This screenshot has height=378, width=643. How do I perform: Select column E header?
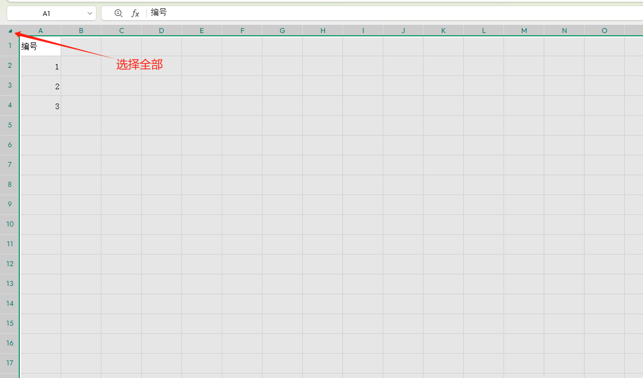coord(202,31)
